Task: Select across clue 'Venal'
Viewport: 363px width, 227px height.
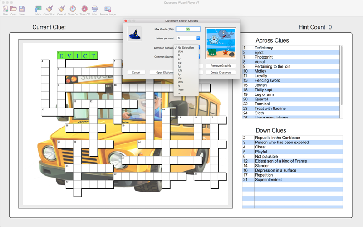Action: click(x=291, y=62)
